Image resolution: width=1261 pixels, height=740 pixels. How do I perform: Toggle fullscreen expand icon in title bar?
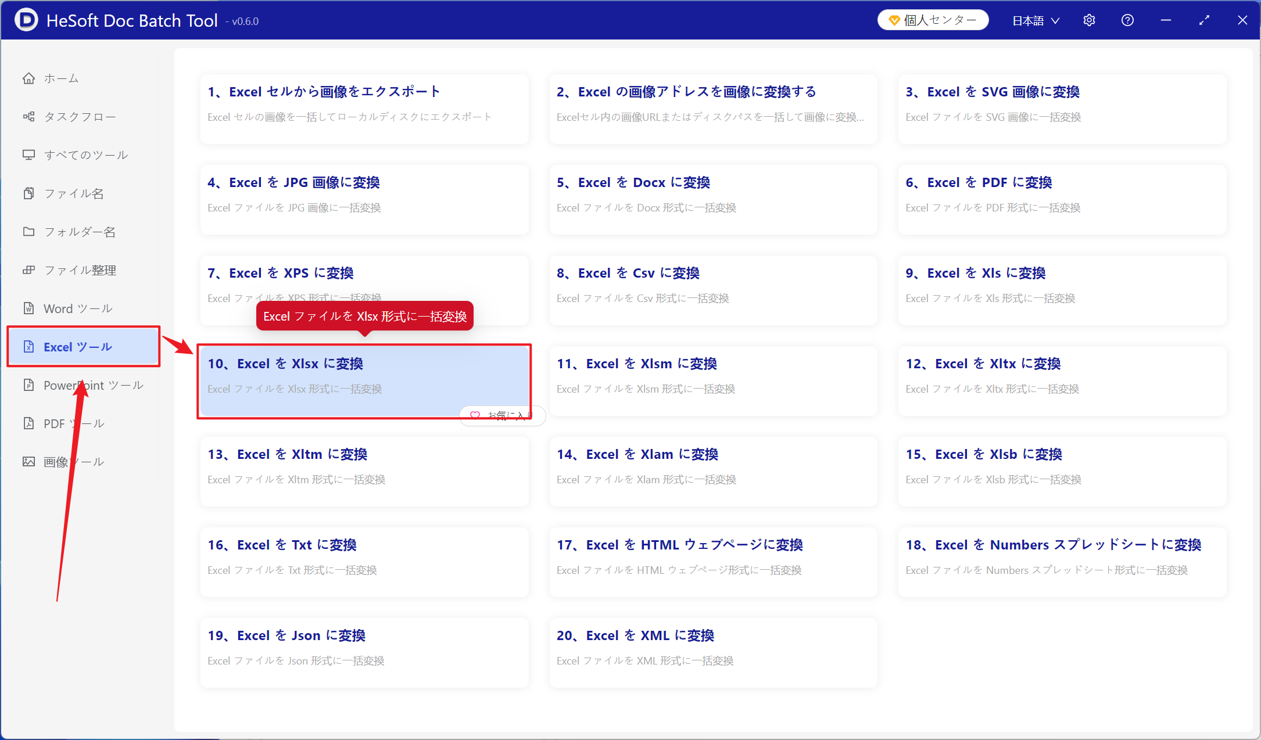coord(1204,20)
